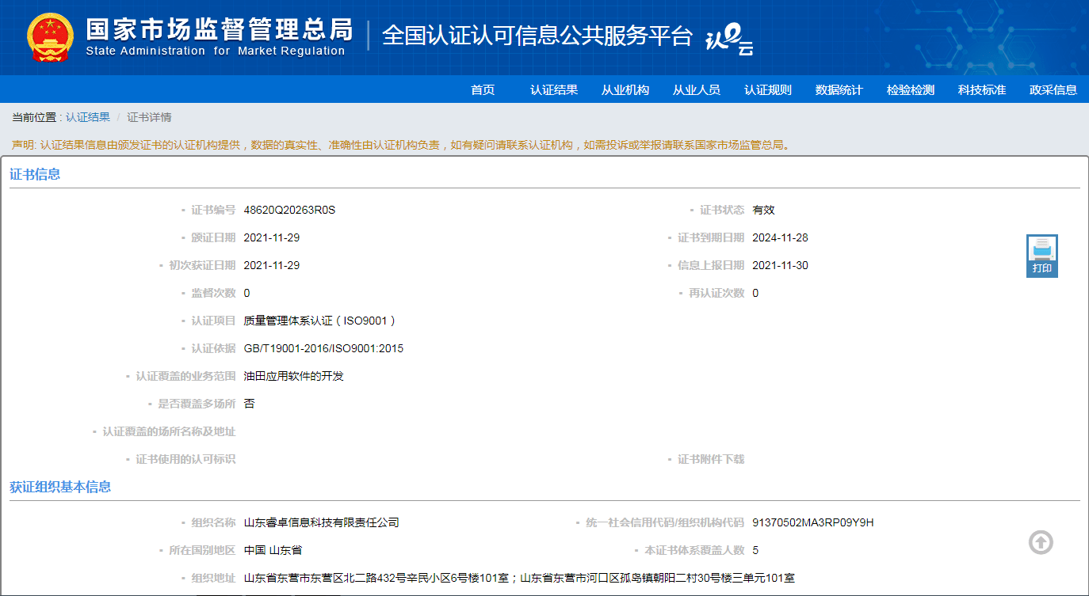
Task: Go to 科技标准 navigation item
Action: [981, 89]
